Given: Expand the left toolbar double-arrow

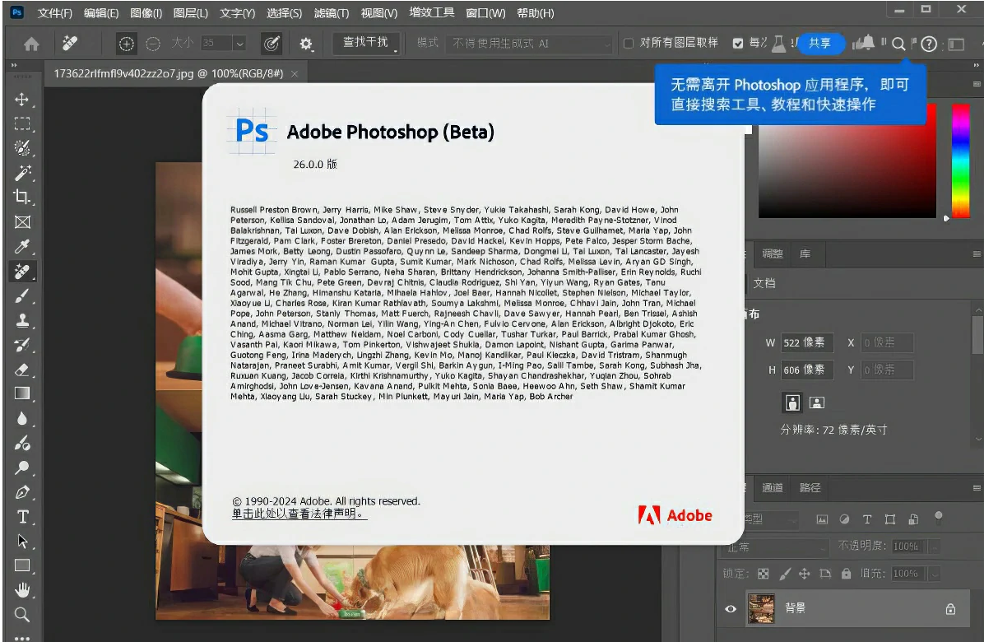Looking at the screenshot, I should [x=14, y=65].
